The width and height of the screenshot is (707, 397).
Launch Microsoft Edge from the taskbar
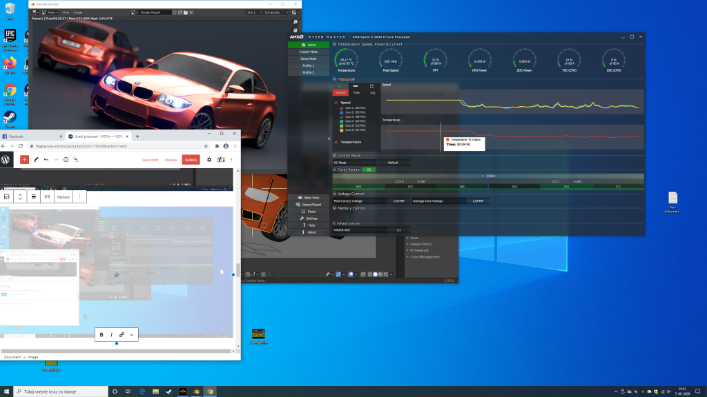142,391
